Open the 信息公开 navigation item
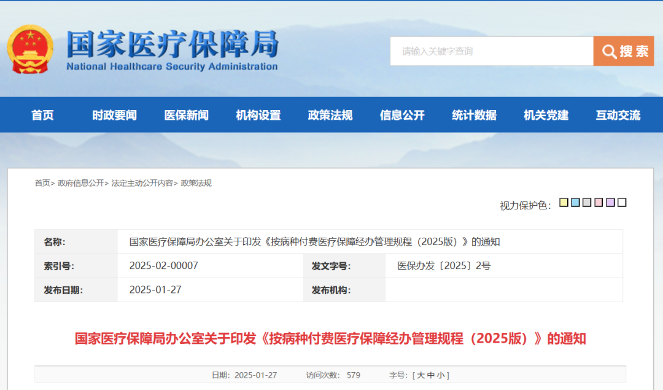663x390 pixels. (x=402, y=115)
